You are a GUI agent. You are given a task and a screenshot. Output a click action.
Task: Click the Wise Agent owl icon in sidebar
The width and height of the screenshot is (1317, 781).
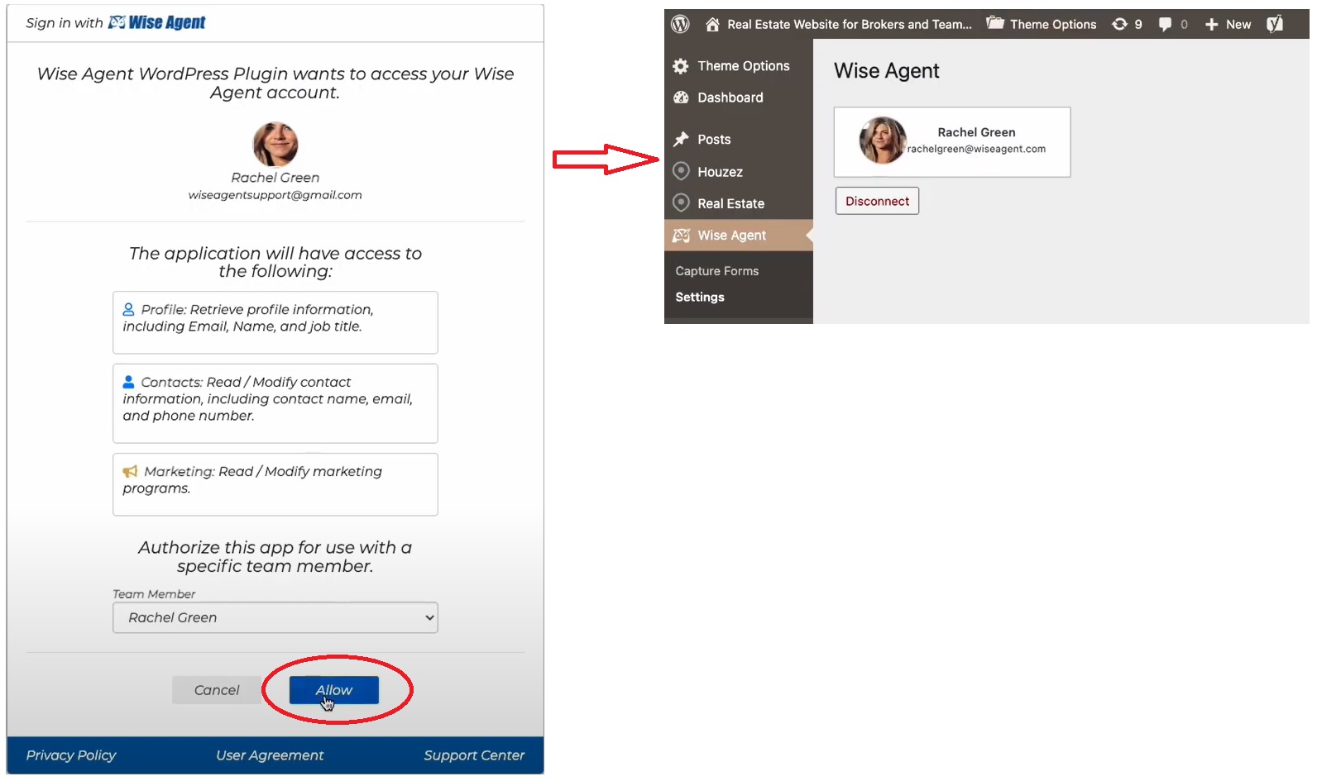[681, 236]
